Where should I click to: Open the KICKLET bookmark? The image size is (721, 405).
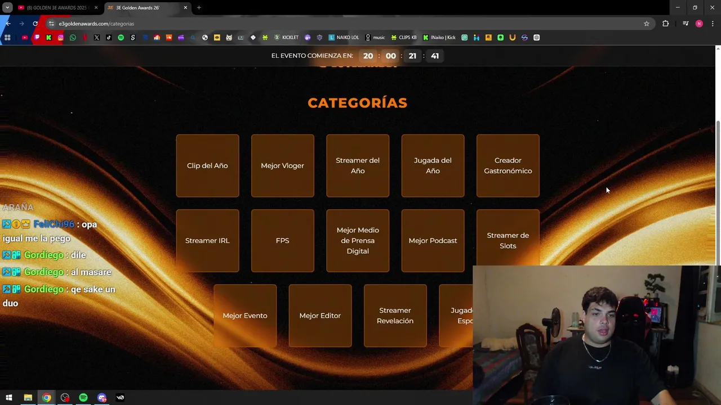286,38
